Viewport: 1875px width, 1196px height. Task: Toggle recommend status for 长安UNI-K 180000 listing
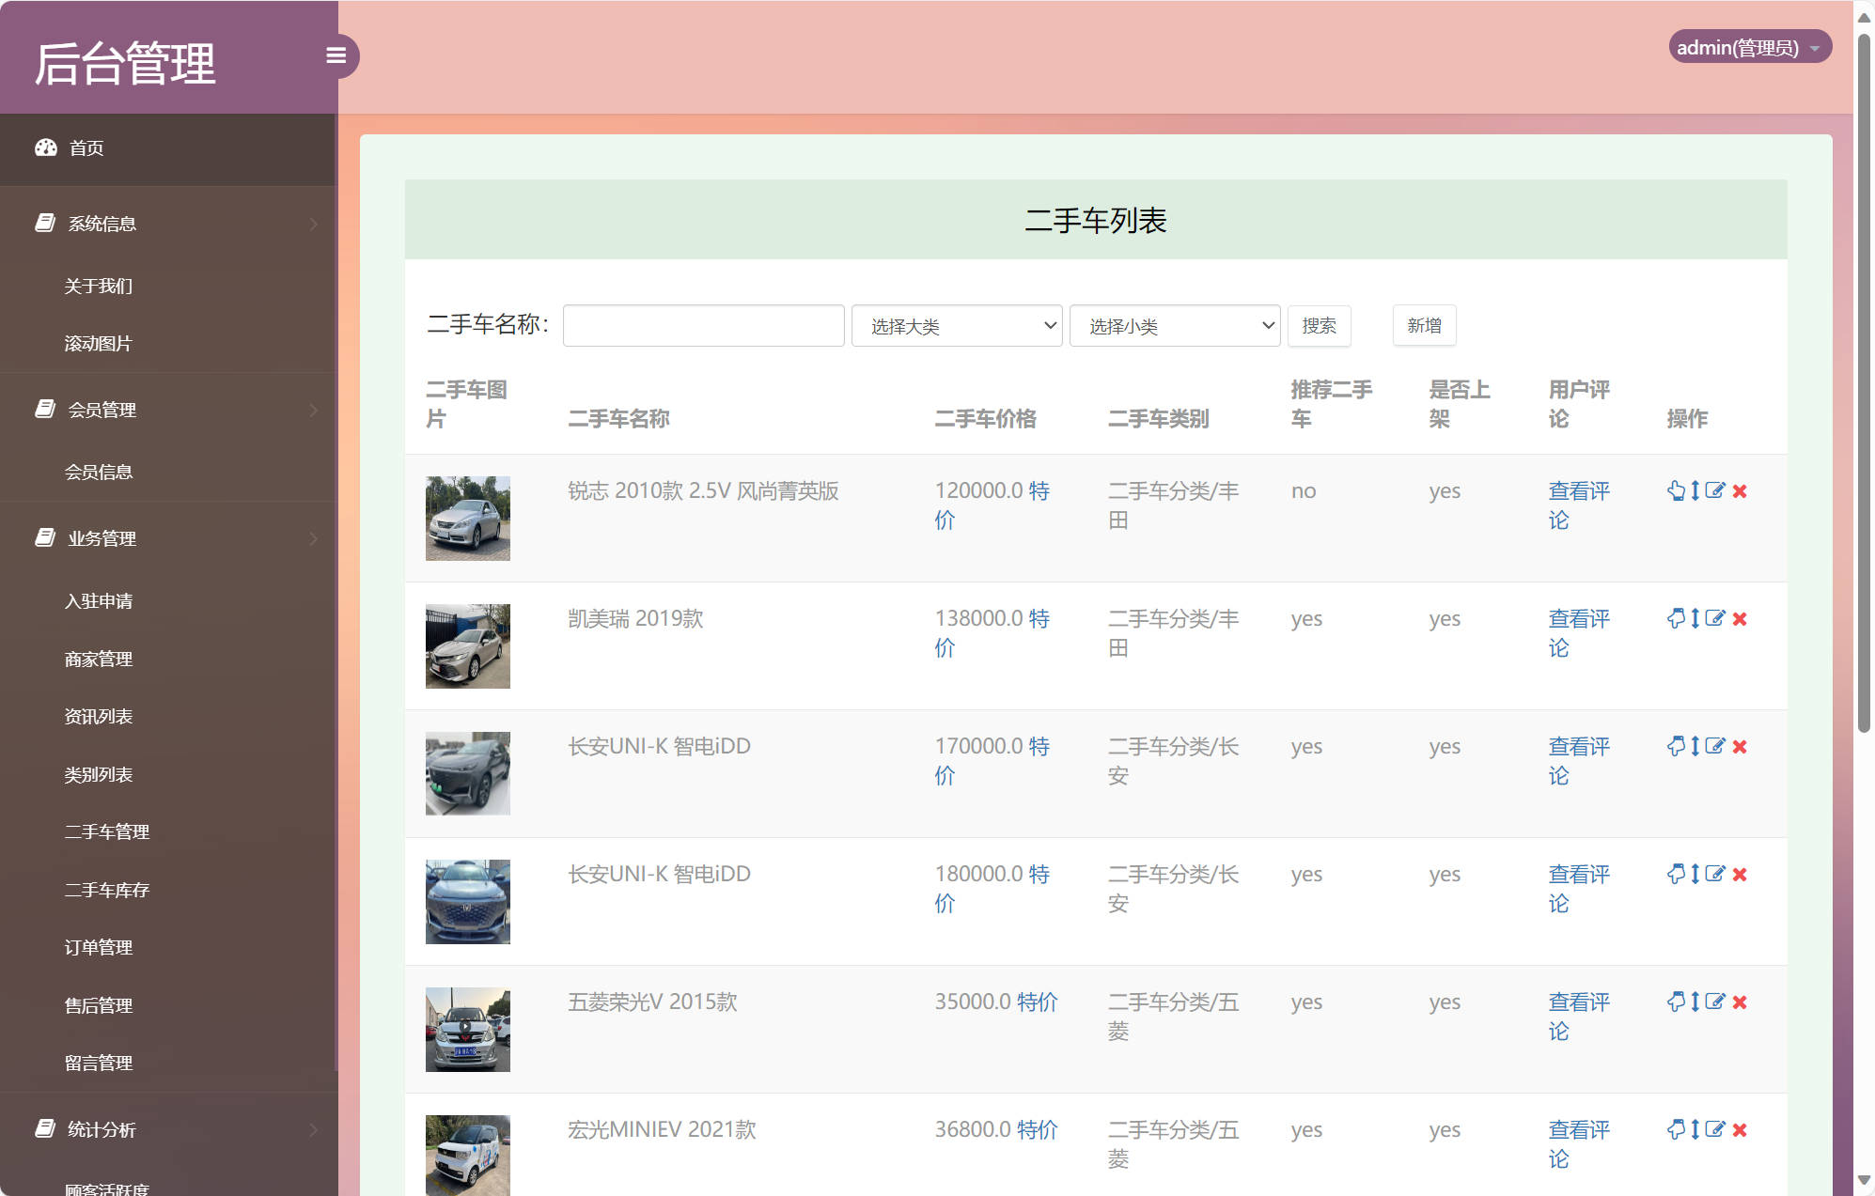click(1679, 874)
